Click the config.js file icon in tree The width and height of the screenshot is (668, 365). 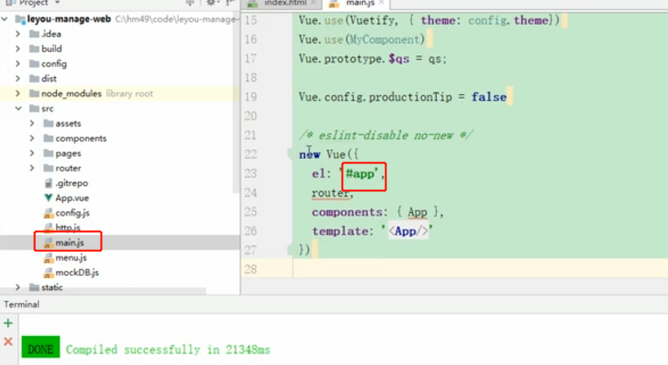(49, 213)
